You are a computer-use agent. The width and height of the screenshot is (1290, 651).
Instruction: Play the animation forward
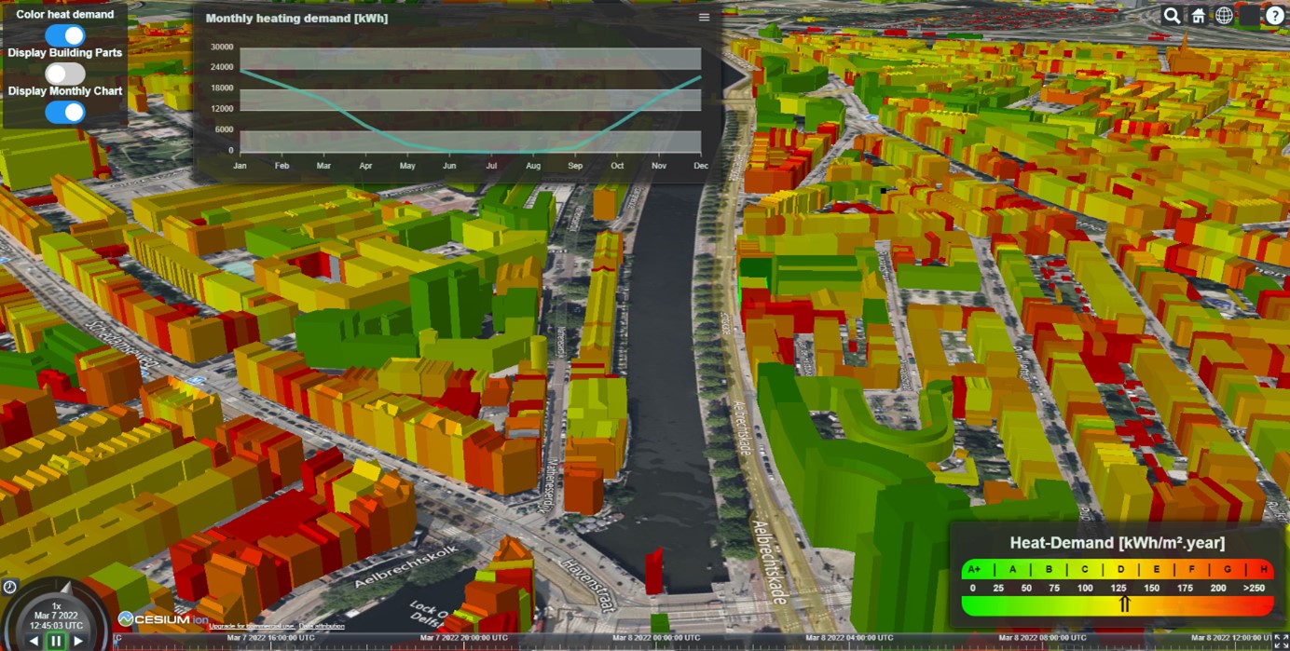tap(78, 641)
